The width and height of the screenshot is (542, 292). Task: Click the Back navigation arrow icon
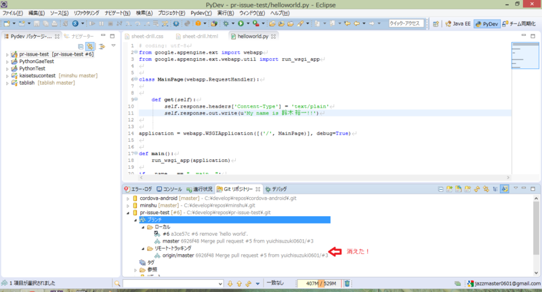(x=356, y=24)
